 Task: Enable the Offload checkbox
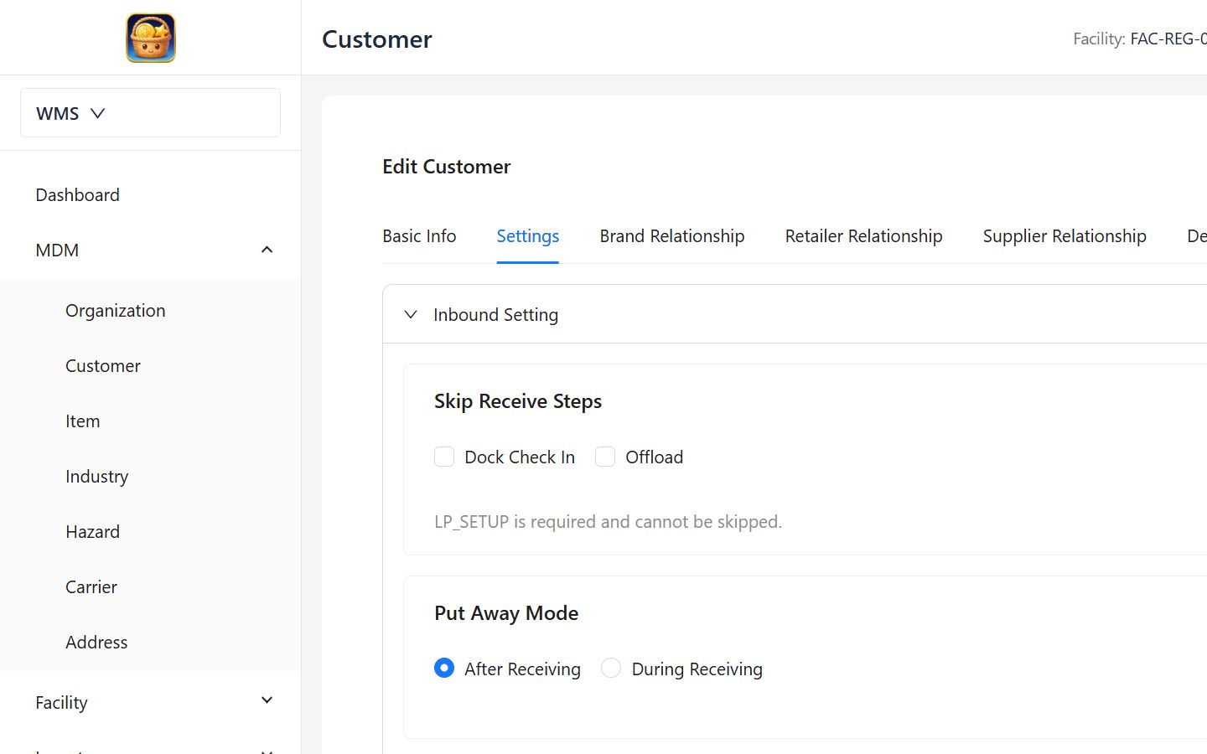pyautogui.click(x=605, y=457)
